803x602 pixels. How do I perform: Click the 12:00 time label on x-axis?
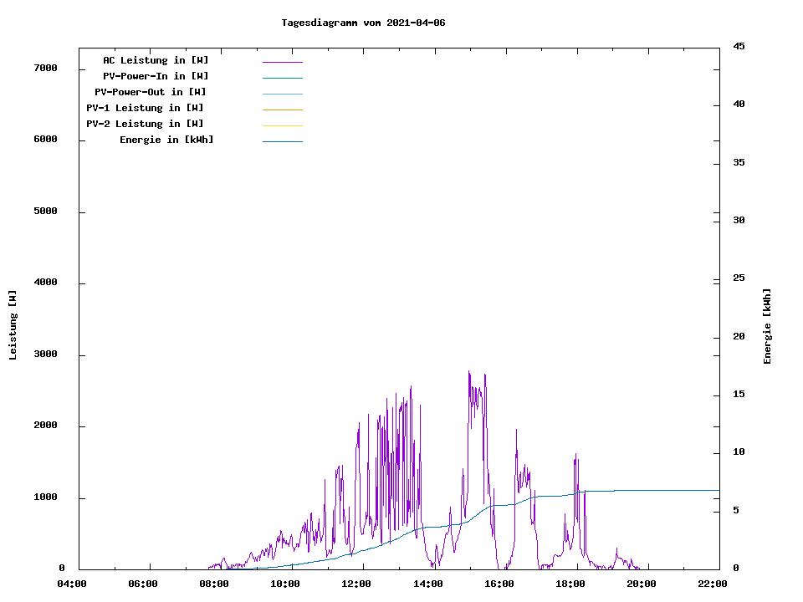[357, 584]
